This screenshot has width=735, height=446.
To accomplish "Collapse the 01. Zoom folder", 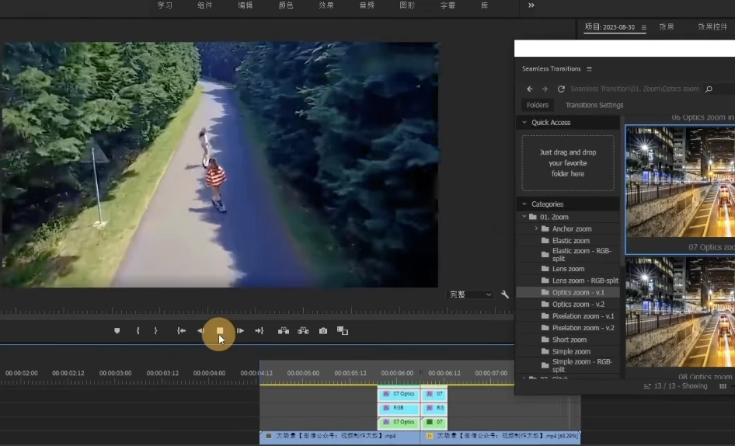I will [524, 217].
